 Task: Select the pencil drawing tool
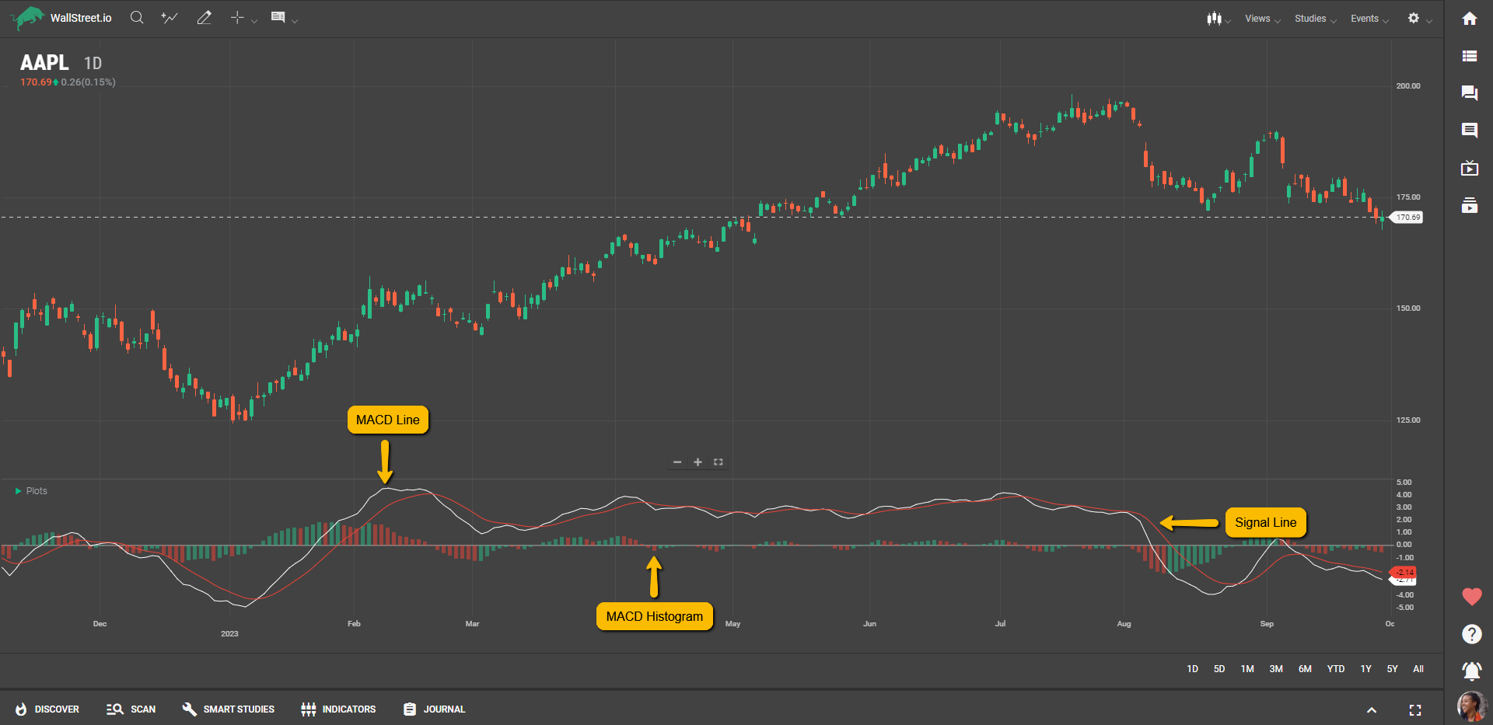pos(205,18)
